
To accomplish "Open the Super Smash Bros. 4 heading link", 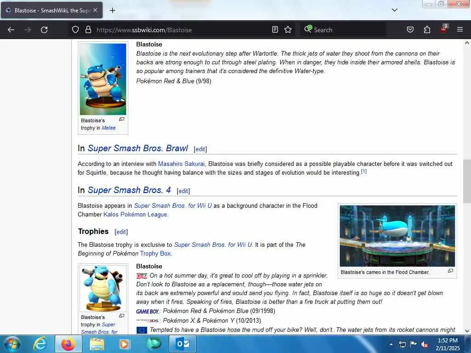I will (129, 190).
